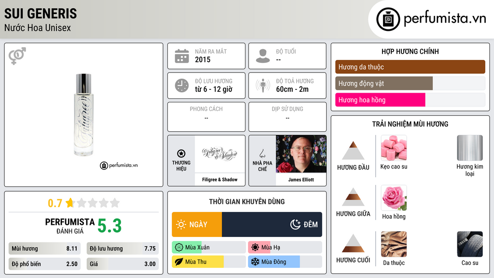494x278 pixels.
Task: Click the Dịp sử dụng card
Action: [288, 117]
